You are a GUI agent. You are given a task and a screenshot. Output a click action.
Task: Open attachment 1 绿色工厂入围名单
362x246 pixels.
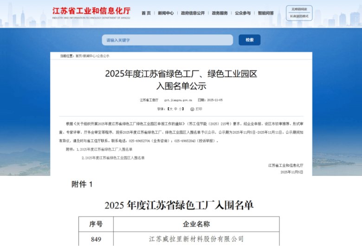[x=106, y=149]
